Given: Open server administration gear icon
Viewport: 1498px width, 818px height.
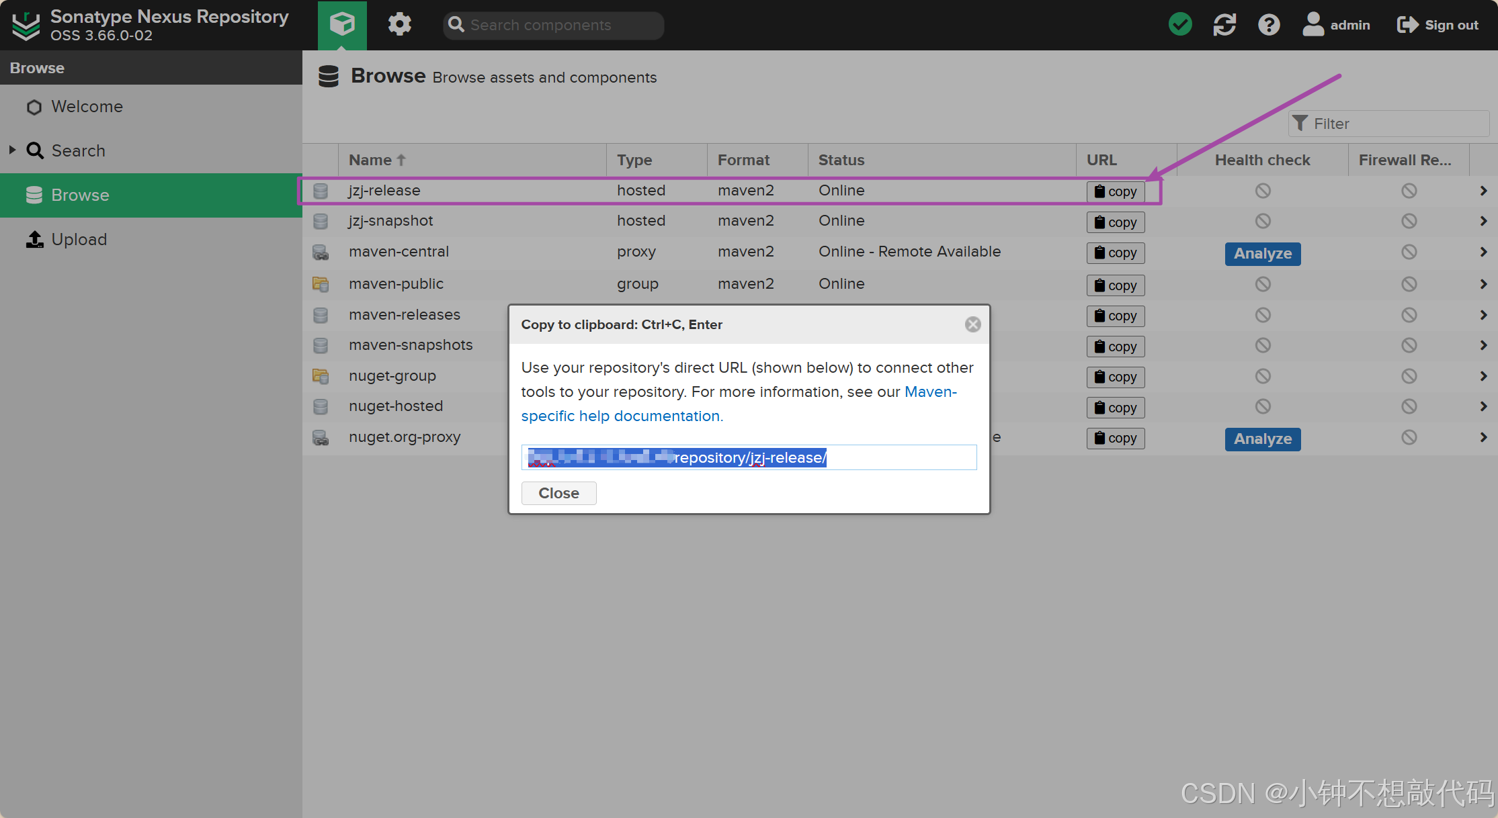Looking at the screenshot, I should 399,25.
